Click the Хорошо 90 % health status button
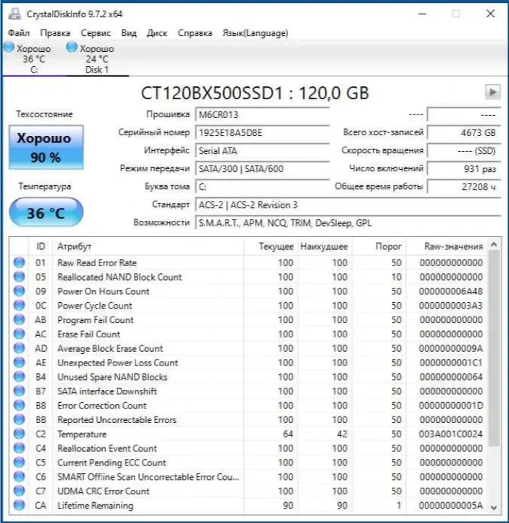509x523 pixels. pos(46,147)
